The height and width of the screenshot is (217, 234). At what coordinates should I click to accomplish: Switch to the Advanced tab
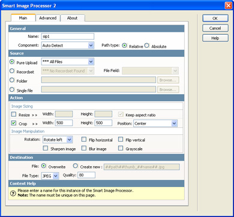[x=48, y=18]
